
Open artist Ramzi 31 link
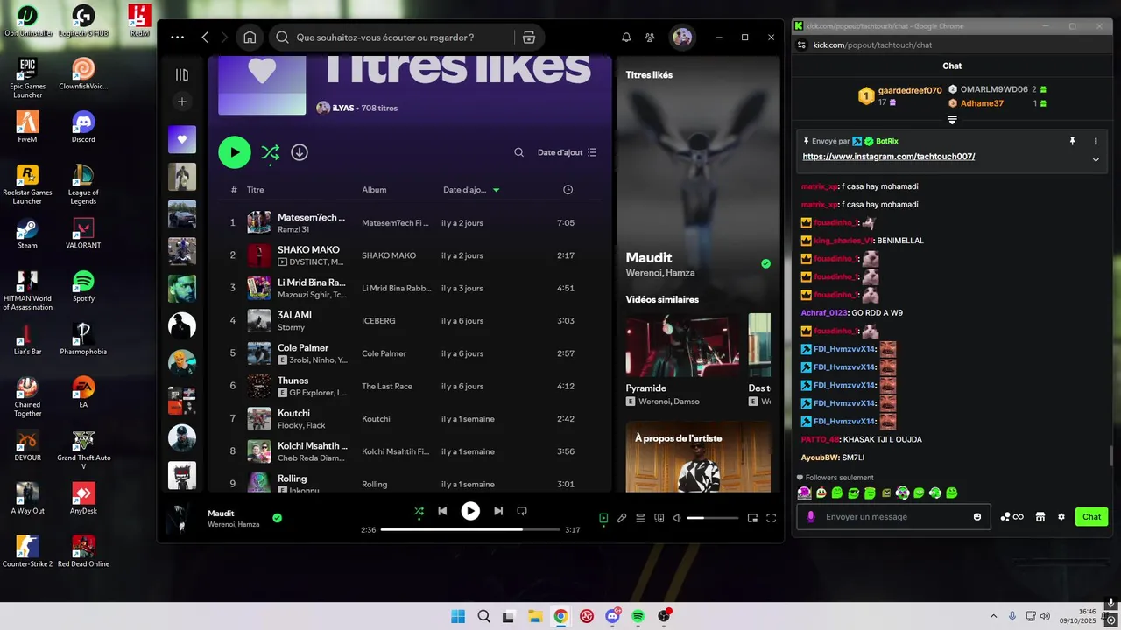(293, 229)
